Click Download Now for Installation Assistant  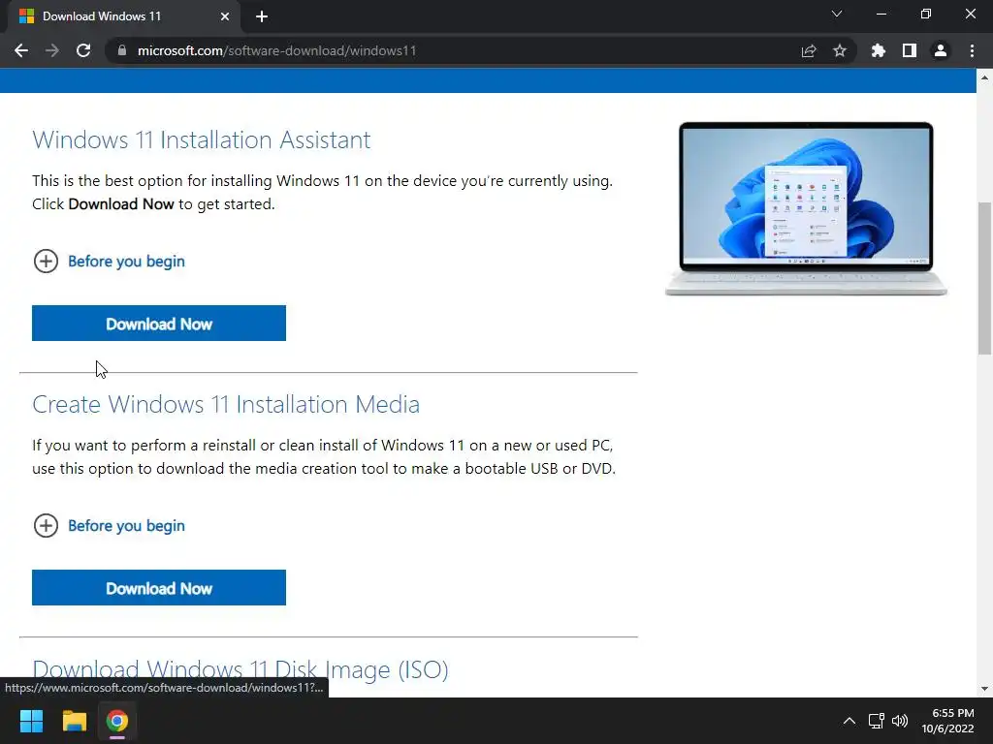click(159, 324)
